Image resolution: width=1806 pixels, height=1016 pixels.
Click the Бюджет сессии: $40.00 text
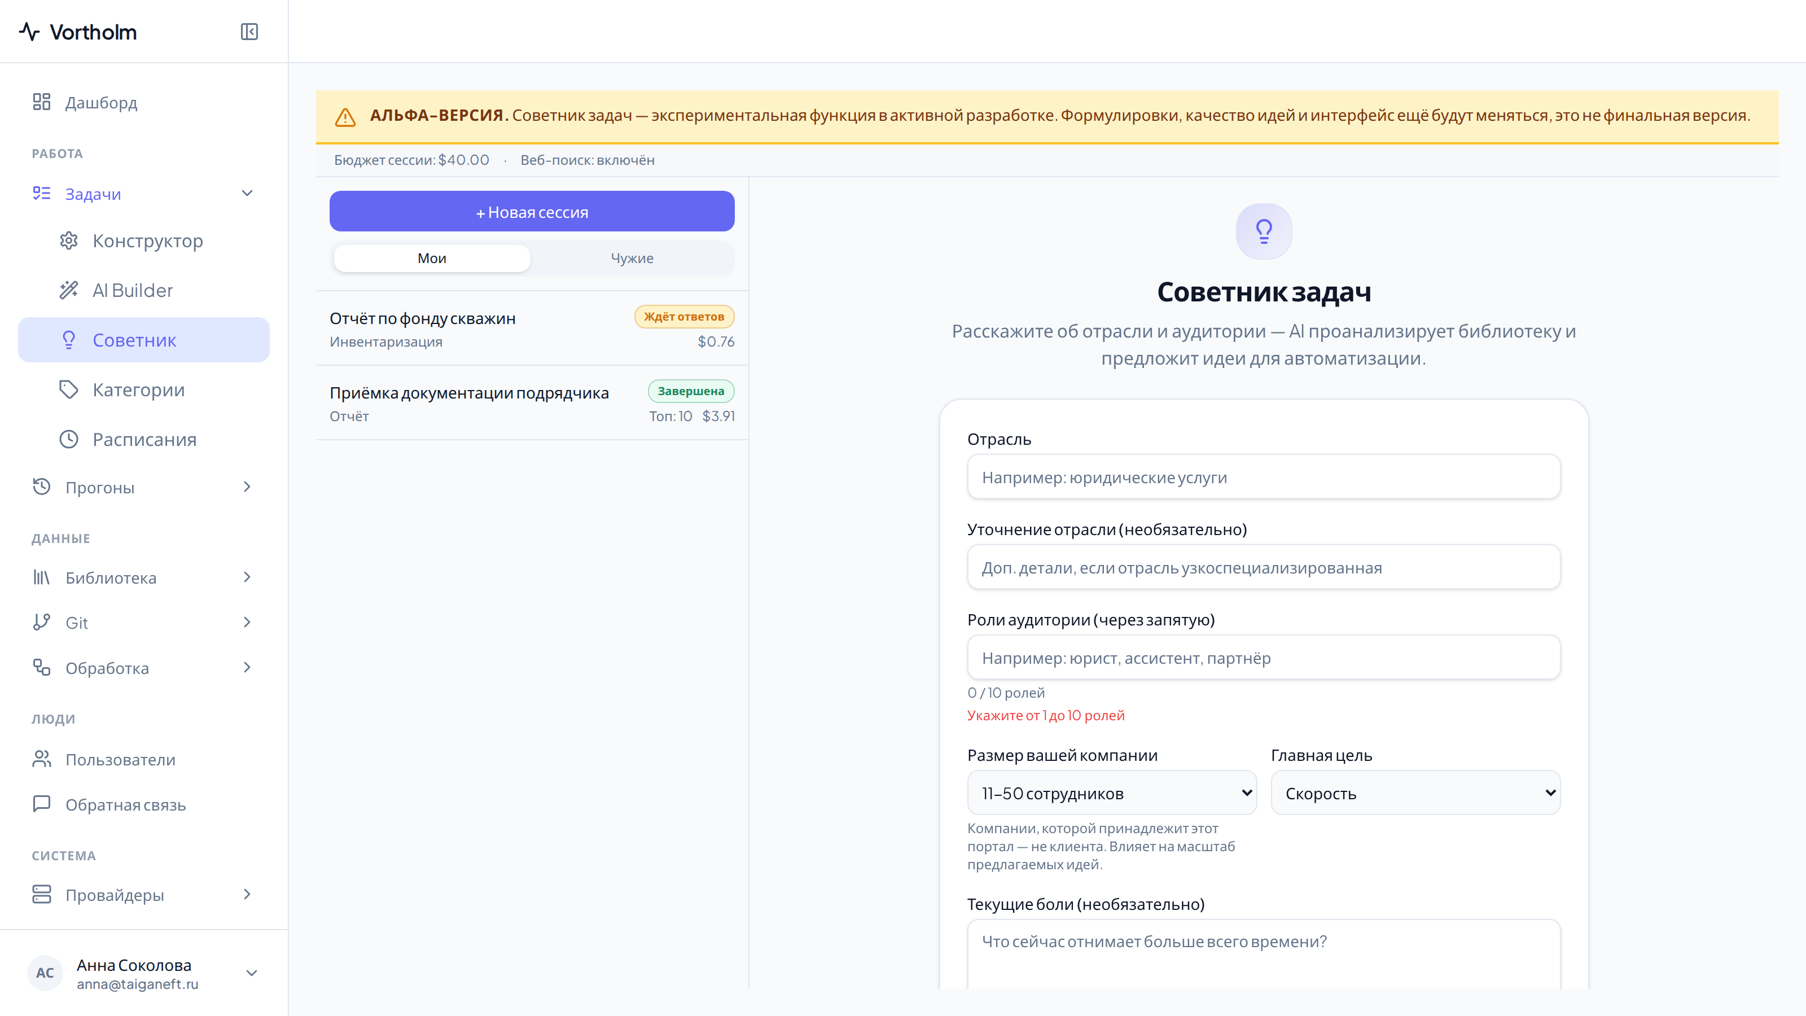coord(411,160)
